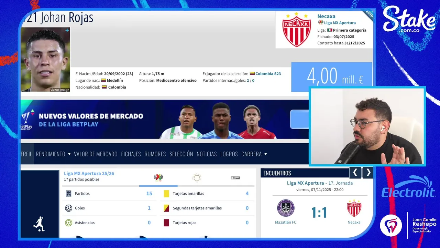Open Liga MX Apertura 17. Jornada link
This screenshot has width=440, height=248.
320,183
